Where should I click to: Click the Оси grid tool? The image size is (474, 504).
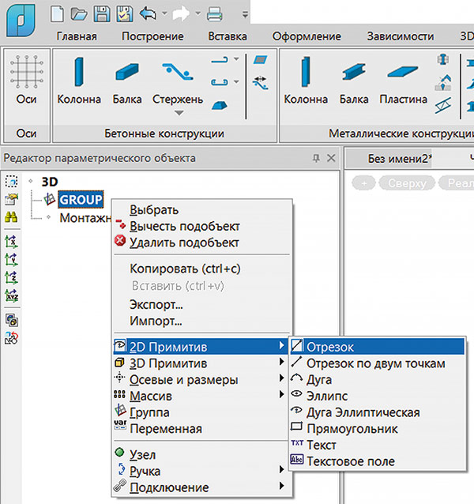click(27, 80)
